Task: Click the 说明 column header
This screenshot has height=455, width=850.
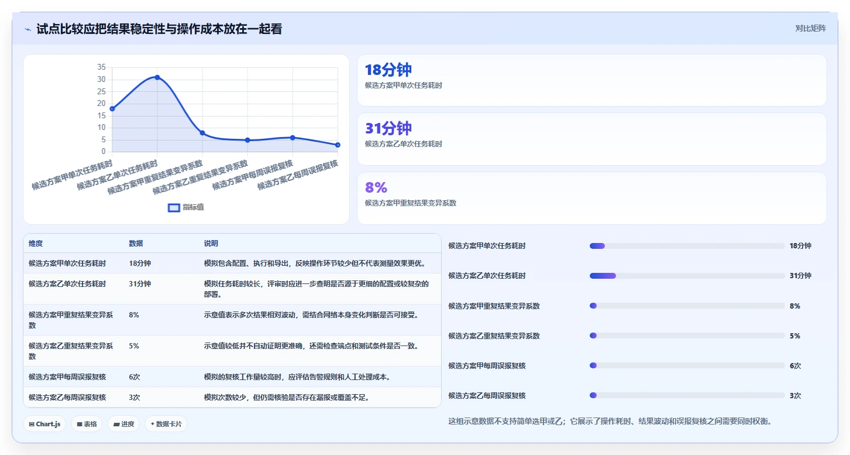Action: point(211,244)
